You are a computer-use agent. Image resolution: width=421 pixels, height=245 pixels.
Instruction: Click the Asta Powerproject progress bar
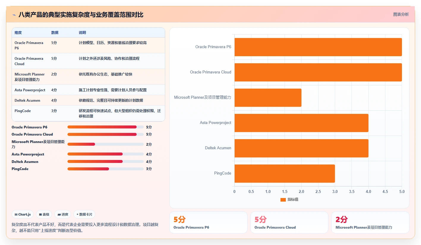pos(105,154)
